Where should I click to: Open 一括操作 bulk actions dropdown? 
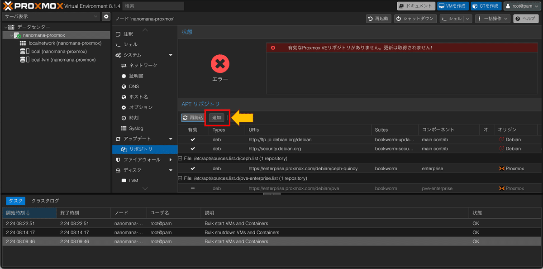point(492,19)
